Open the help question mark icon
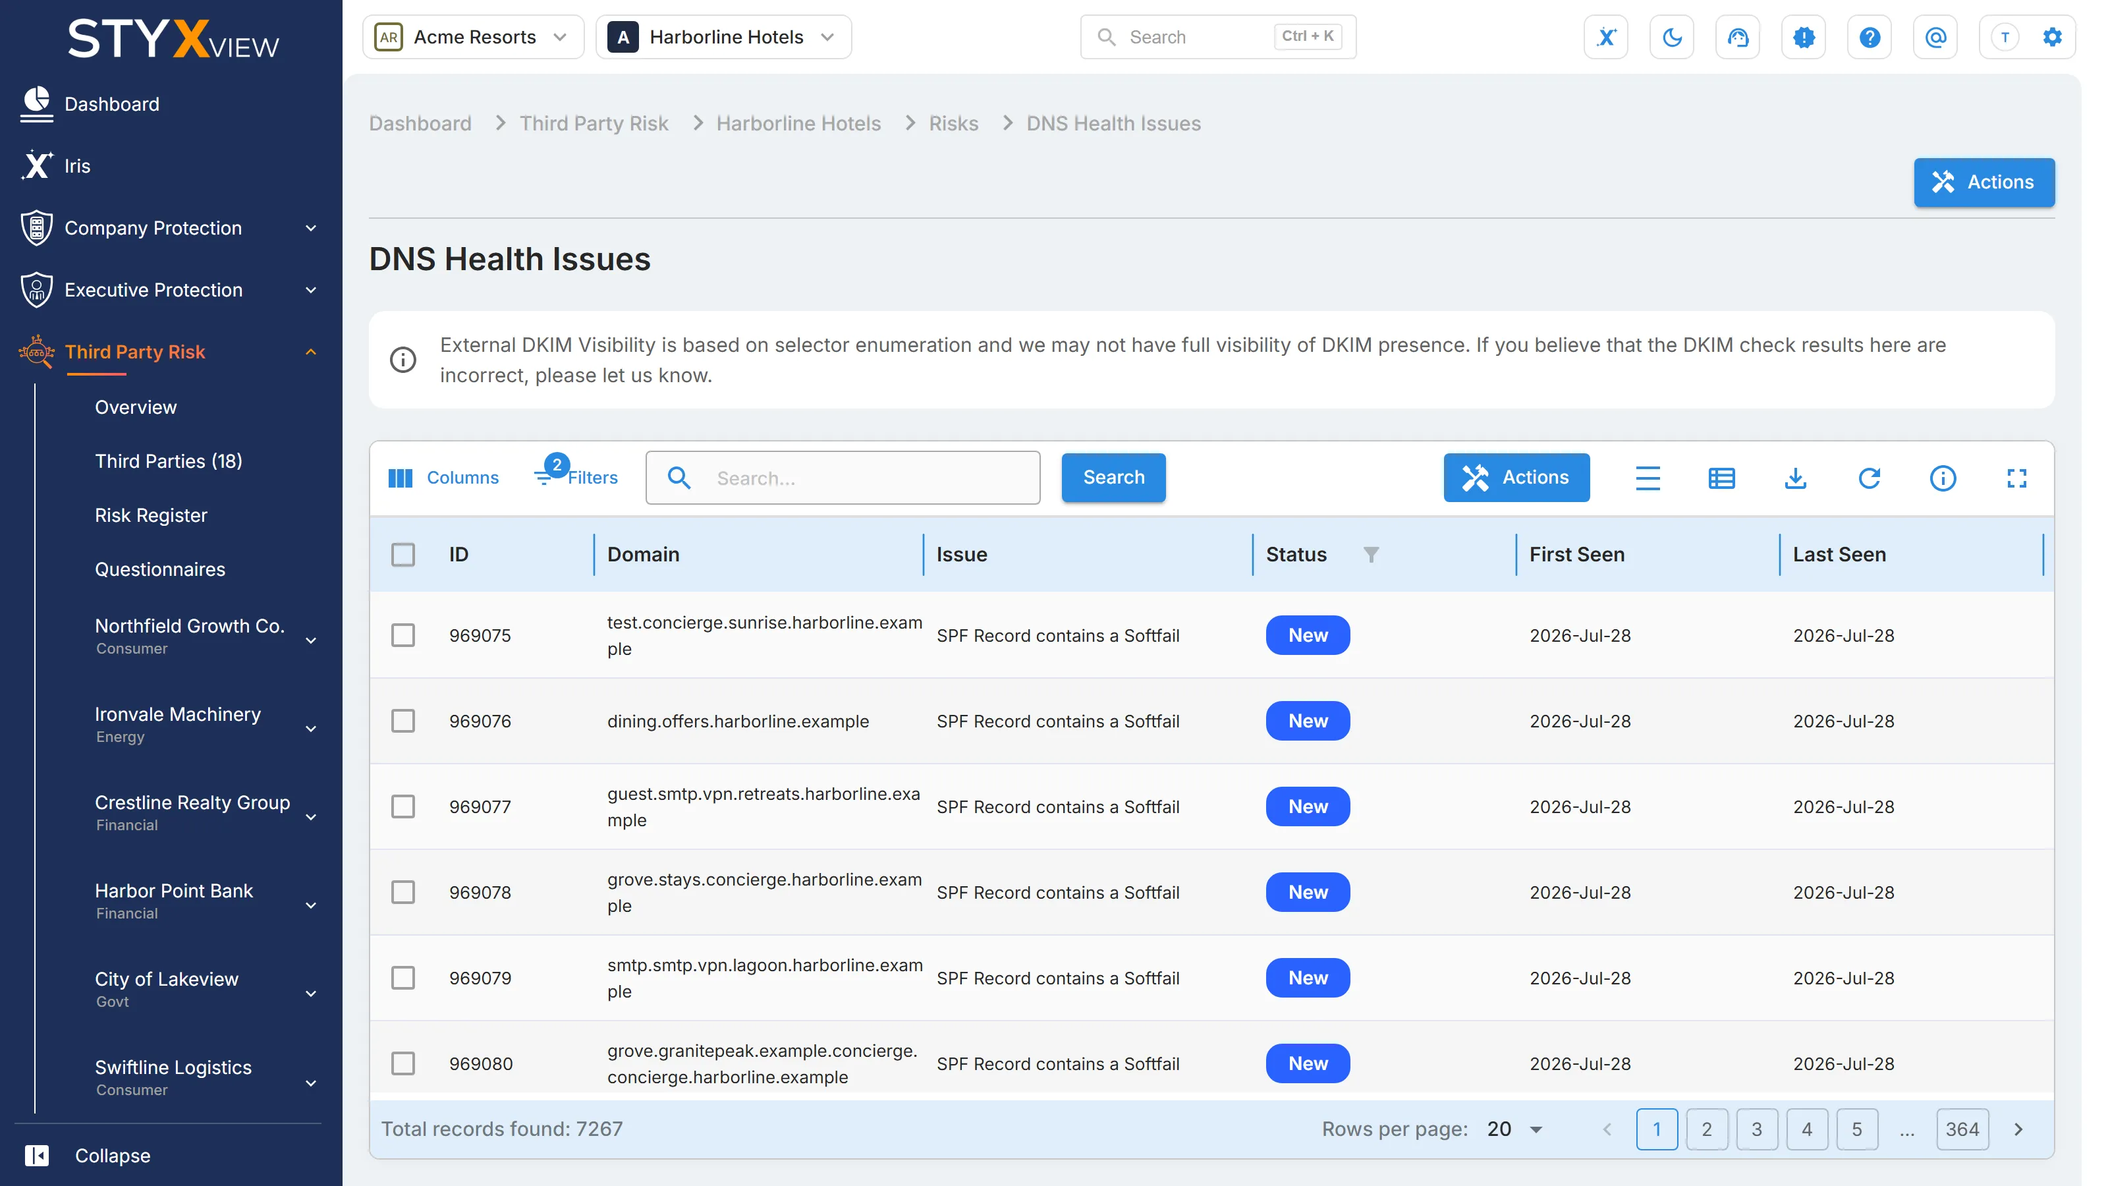2108x1186 pixels. coord(1869,37)
